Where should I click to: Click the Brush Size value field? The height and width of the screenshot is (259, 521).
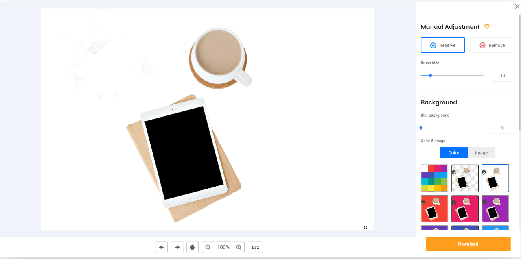(503, 76)
